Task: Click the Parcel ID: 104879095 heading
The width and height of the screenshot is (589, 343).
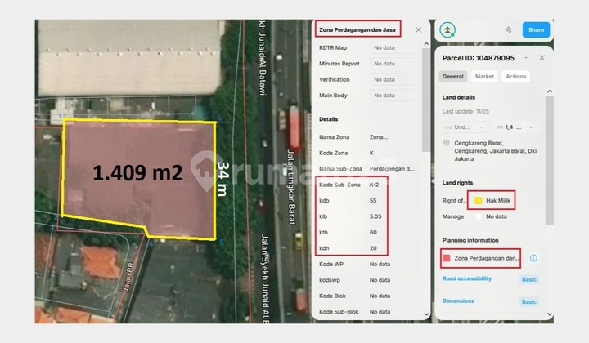Action: coord(479,58)
